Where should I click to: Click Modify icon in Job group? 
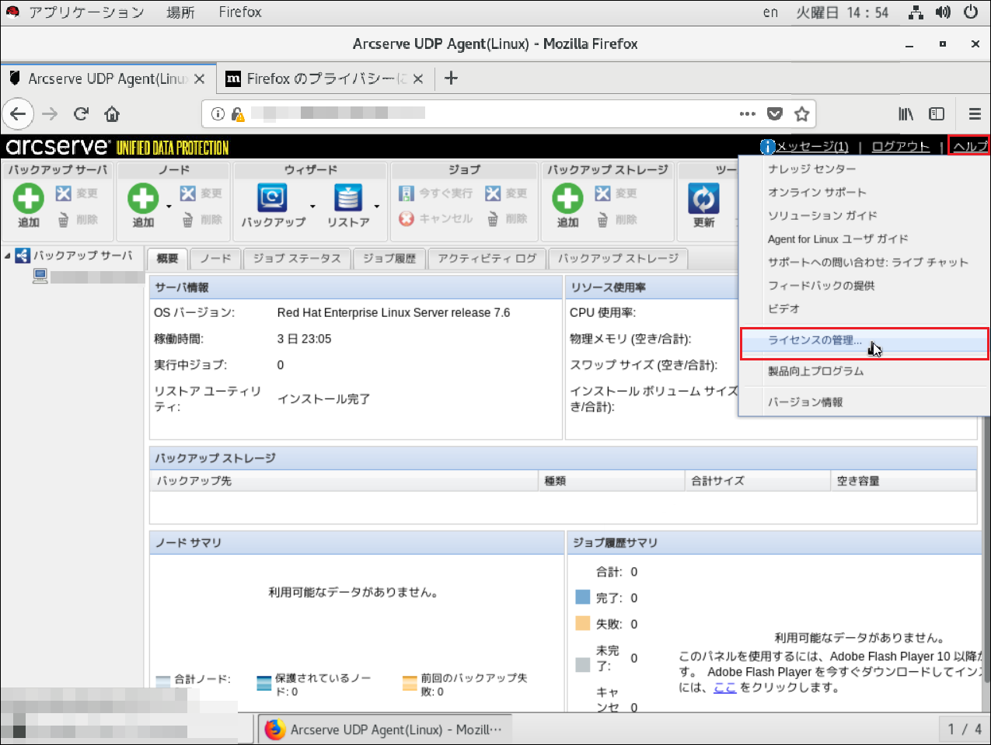493,193
